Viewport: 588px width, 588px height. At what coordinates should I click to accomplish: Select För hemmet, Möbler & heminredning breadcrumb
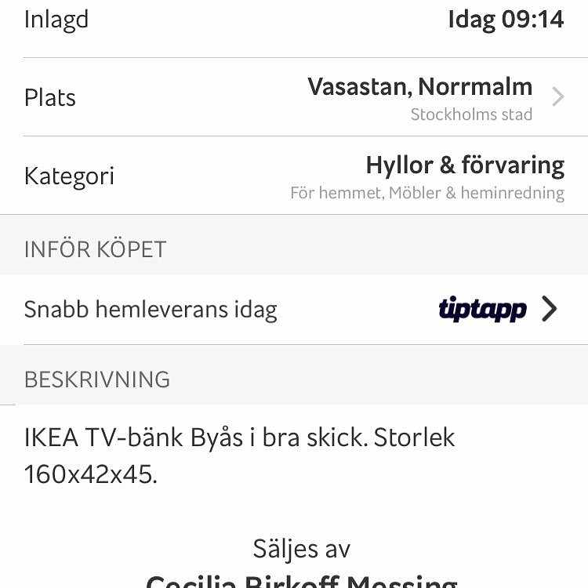(426, 193)
